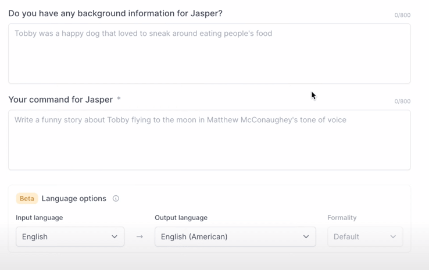The height and width of the screenshot is (270, 429).
Task: Expand the English (American) output language dropdown
Action: [x=235, y=236]
